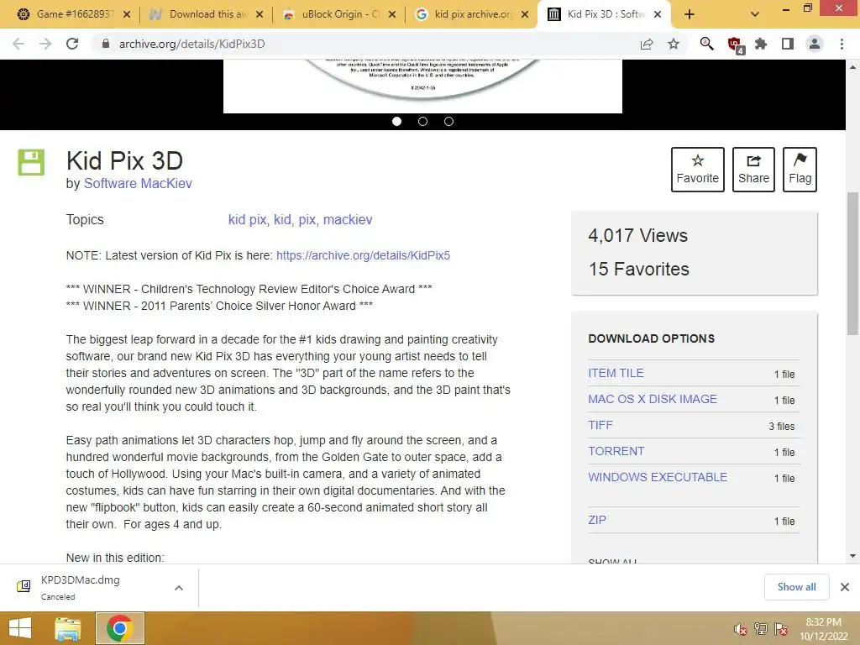Image resolution: width=860 pixels, height=645 pixels.
Task: Select the third carousel dot
Action: pos(448,121)
